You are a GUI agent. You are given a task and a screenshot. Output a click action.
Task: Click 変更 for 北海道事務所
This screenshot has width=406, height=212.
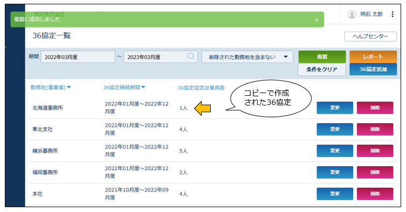pos(335,108)
